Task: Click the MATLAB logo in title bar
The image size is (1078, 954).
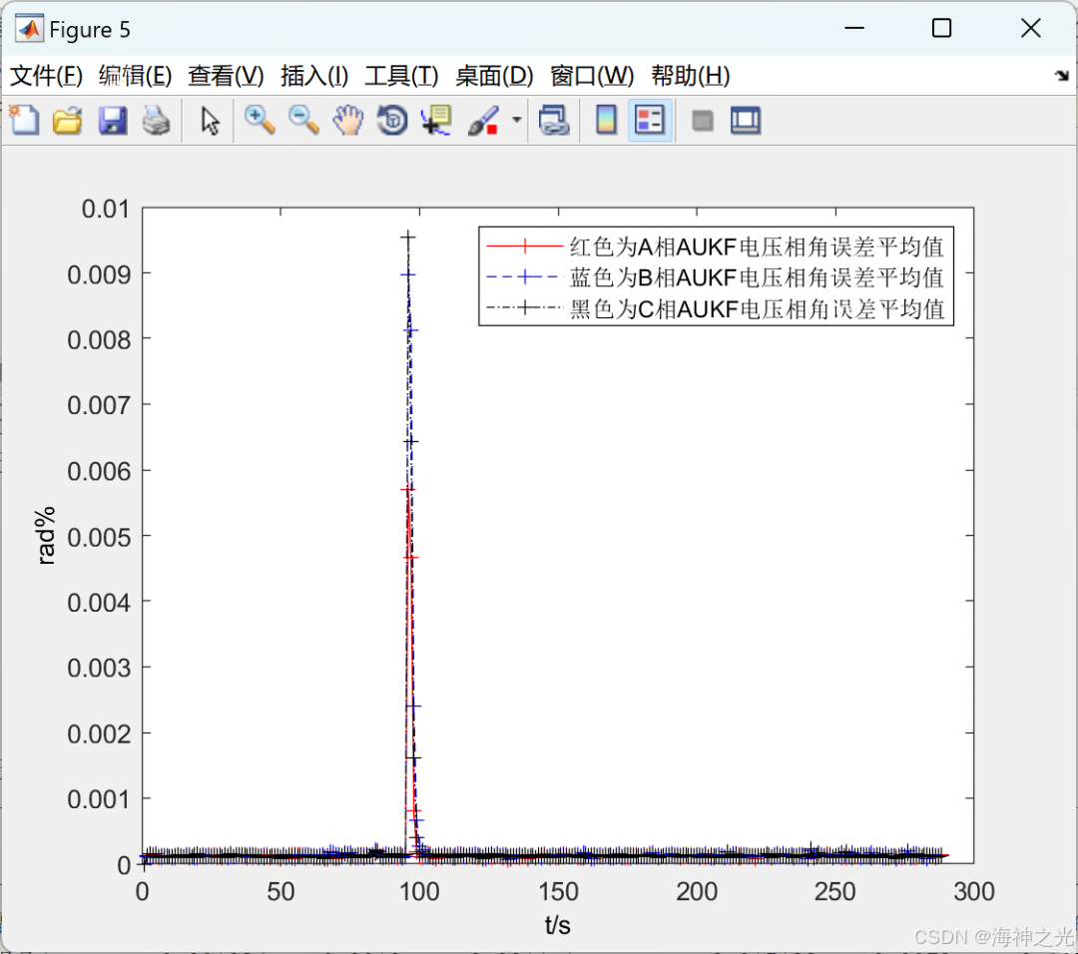Action: 29,28
